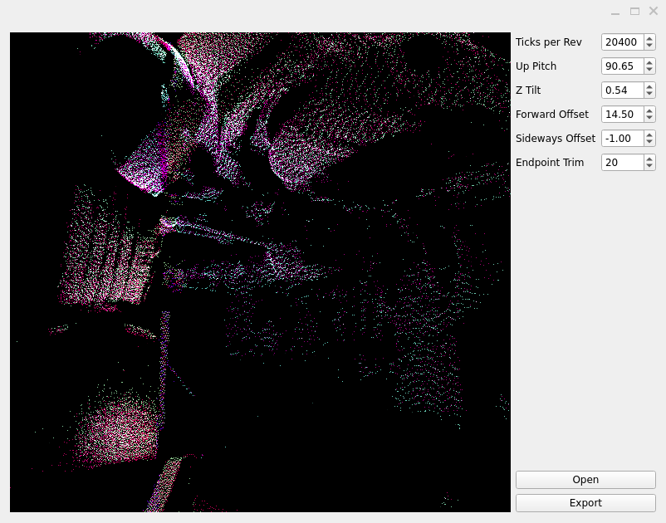Click the Forward Offset label
The height and width of the screenshot is (523, 666).
[x=551, y=115]
